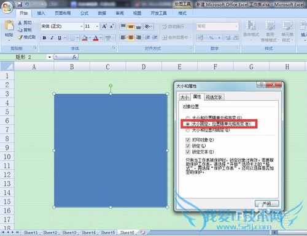
Task: Select the blue rectangle shape
Action: pyautogui.click(x=111, y=151)
